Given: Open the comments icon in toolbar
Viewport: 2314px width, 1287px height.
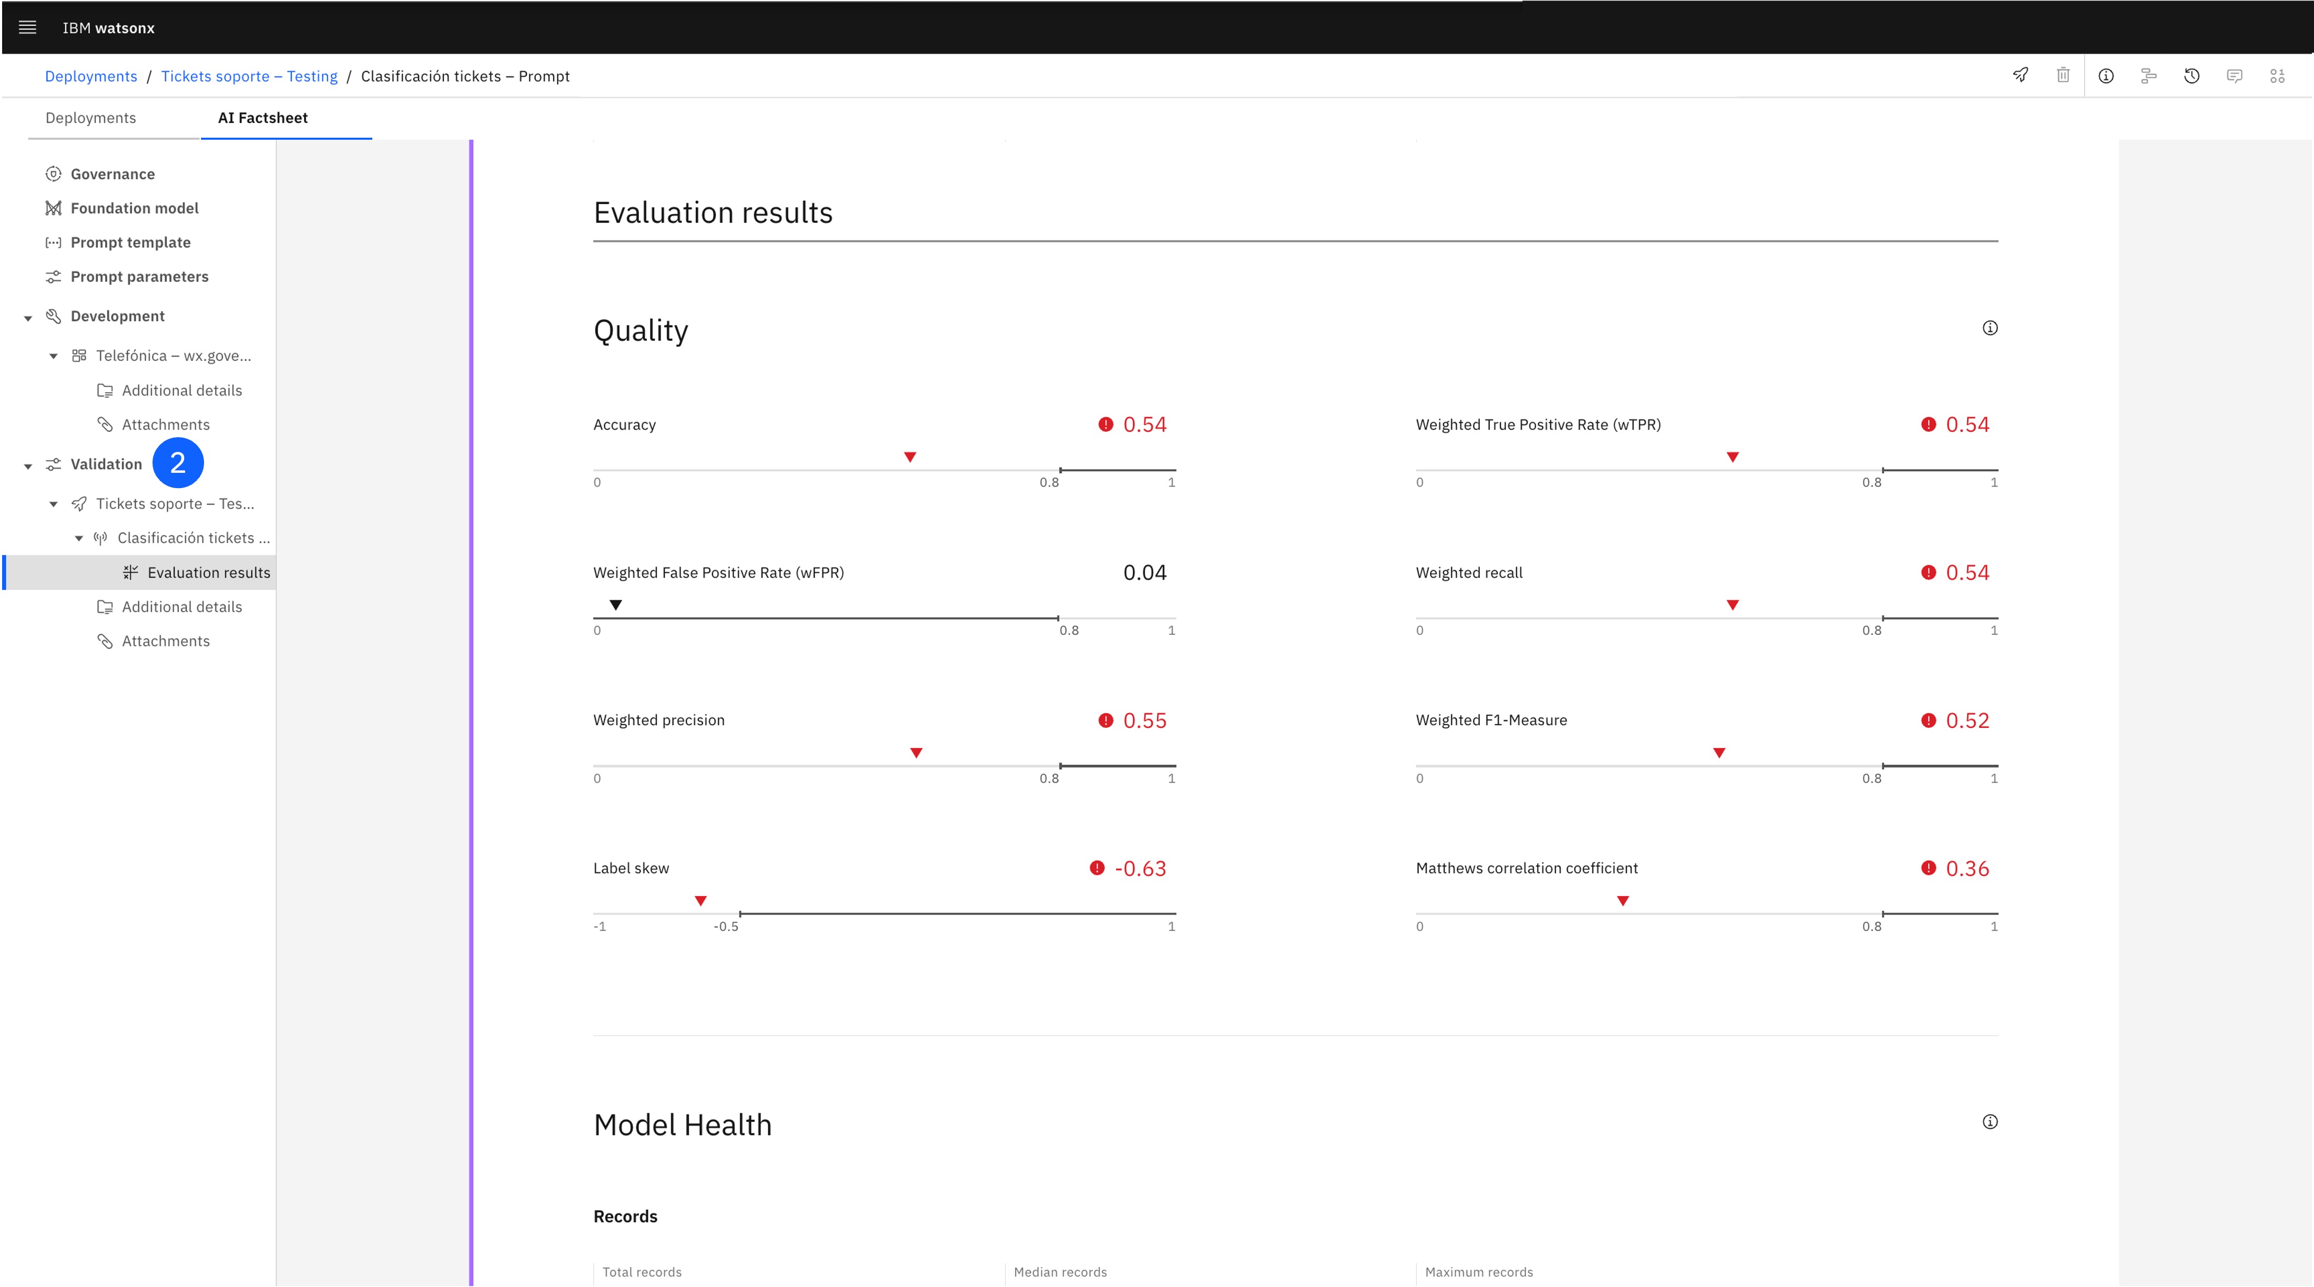Looking at the screenshot, I should point(2235,76).
